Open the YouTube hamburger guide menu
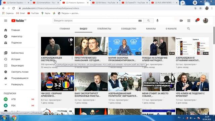The width and height of the screenshot is (215, 121). point(6,21)
